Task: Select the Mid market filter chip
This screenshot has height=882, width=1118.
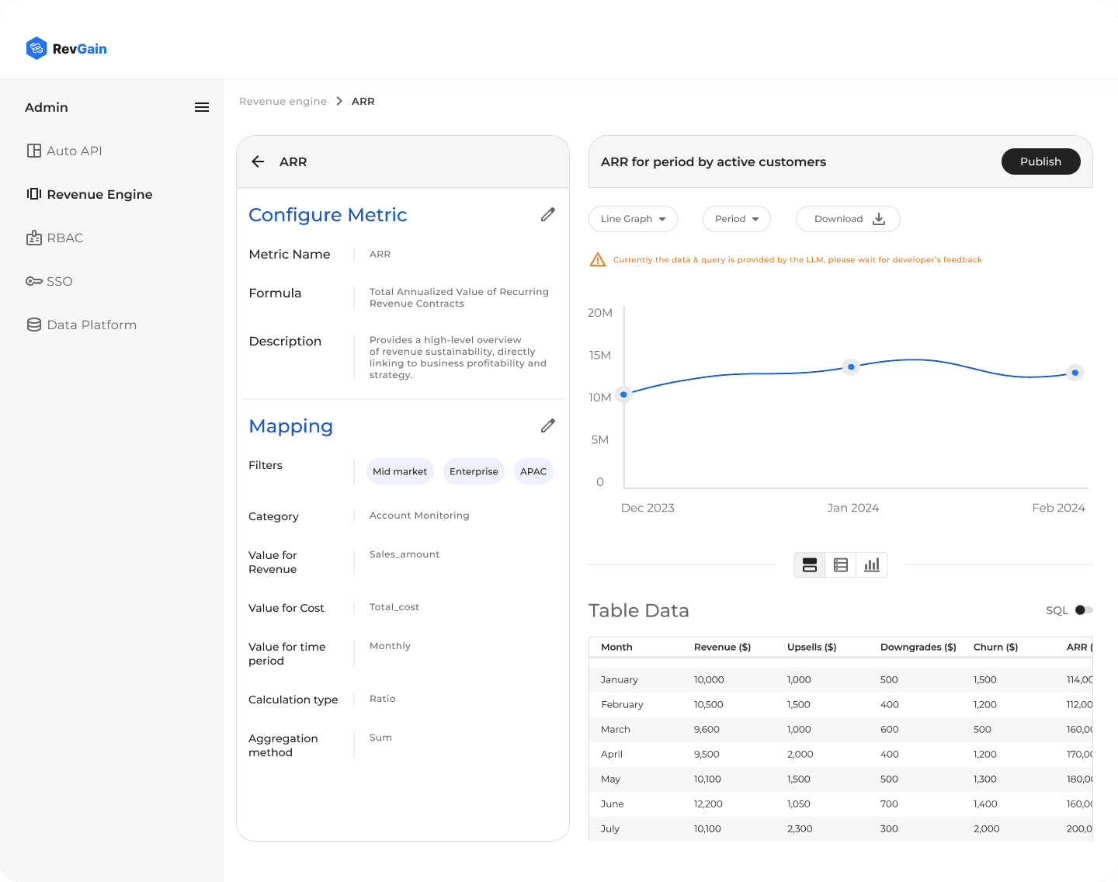Action: [400, 471]
